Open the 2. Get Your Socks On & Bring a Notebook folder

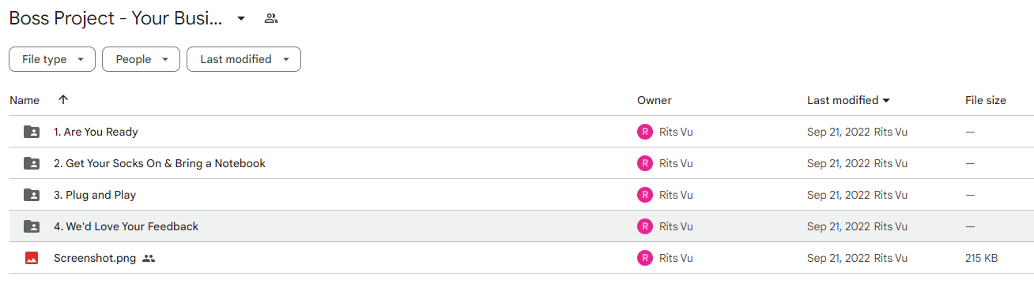coord(160,163)
